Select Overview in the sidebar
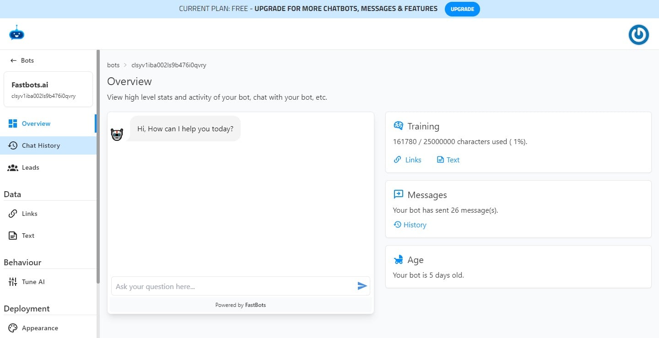Viewport: 659px width, 338px height. point(36,123)
